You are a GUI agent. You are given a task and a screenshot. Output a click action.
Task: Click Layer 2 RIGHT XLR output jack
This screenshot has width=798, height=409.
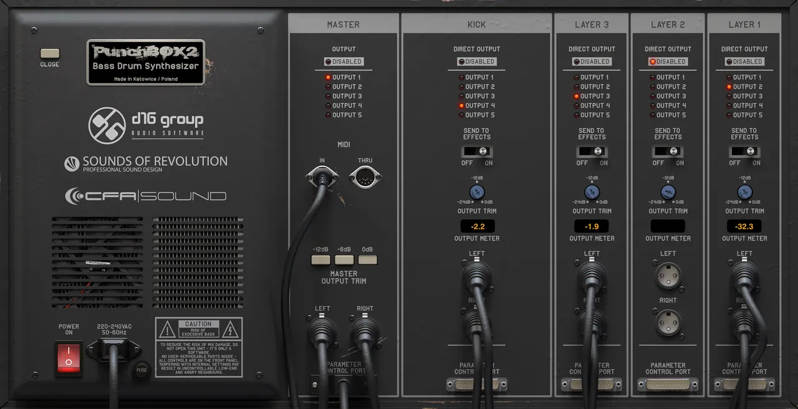(x=668, y=322)
